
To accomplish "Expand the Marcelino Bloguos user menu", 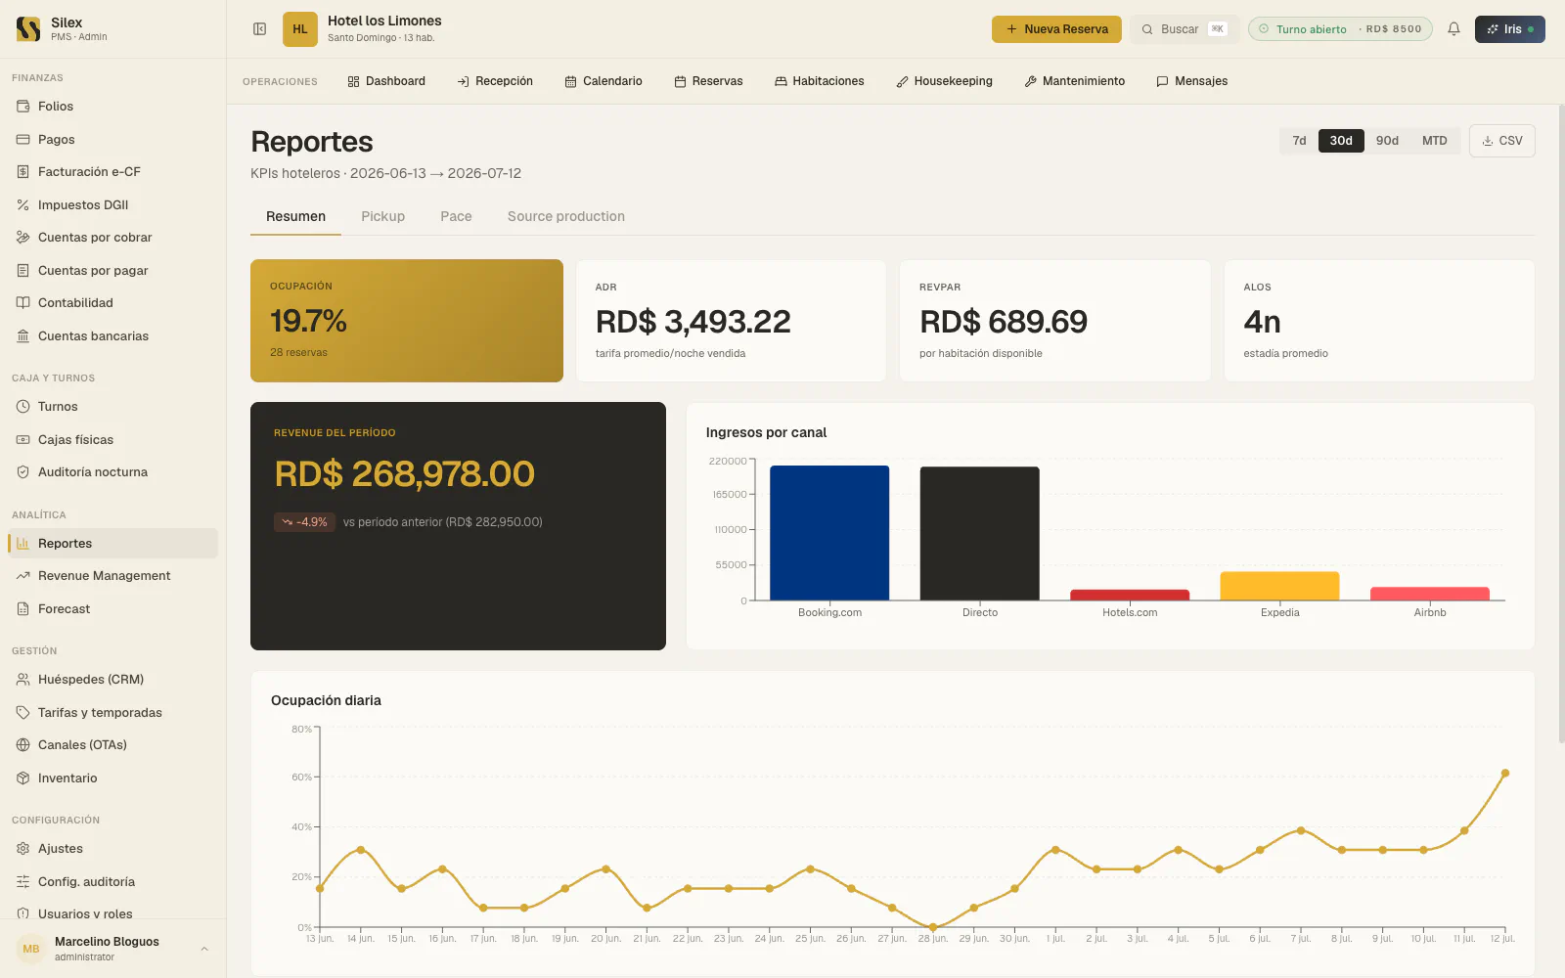I will click(x=112, y=949).
